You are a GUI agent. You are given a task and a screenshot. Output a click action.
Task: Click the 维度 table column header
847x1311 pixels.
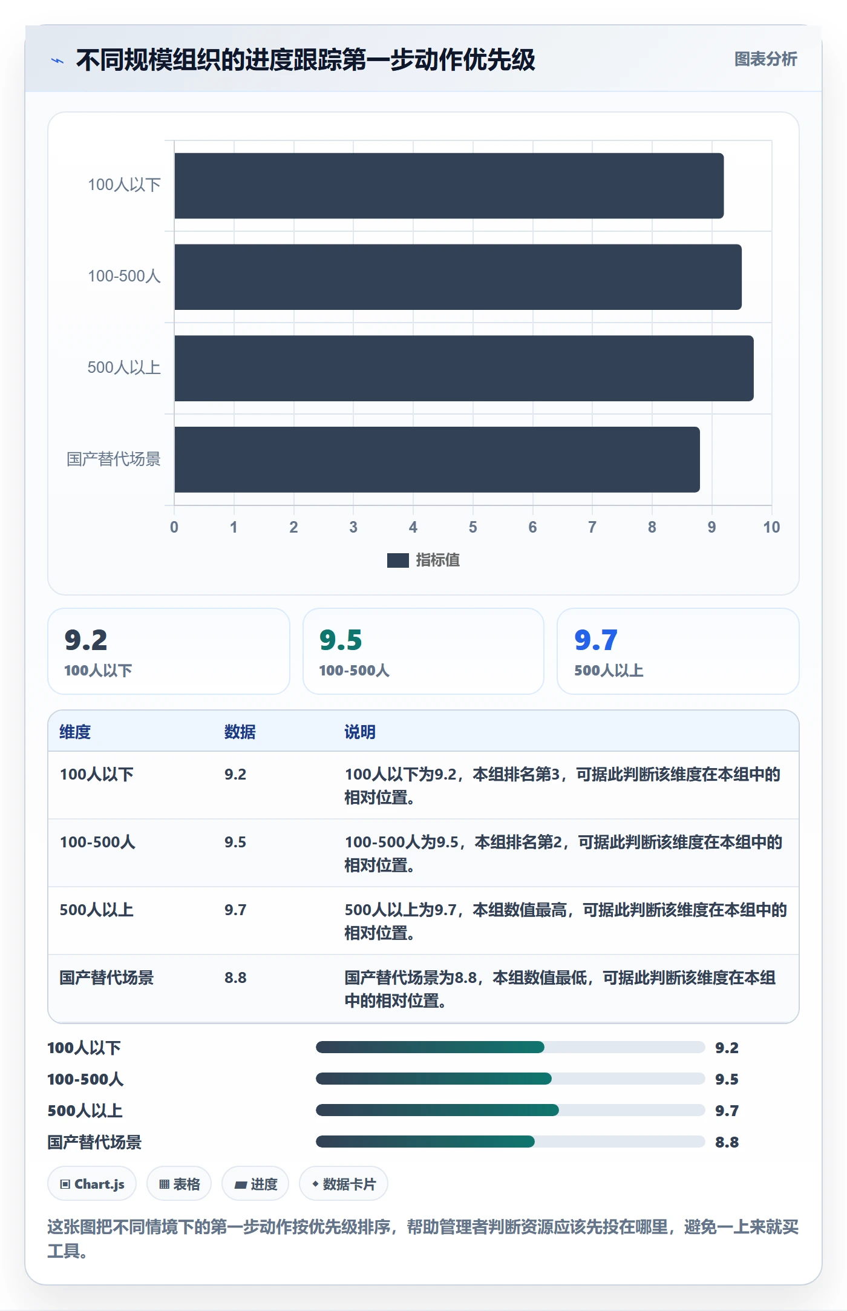(75, 732)
